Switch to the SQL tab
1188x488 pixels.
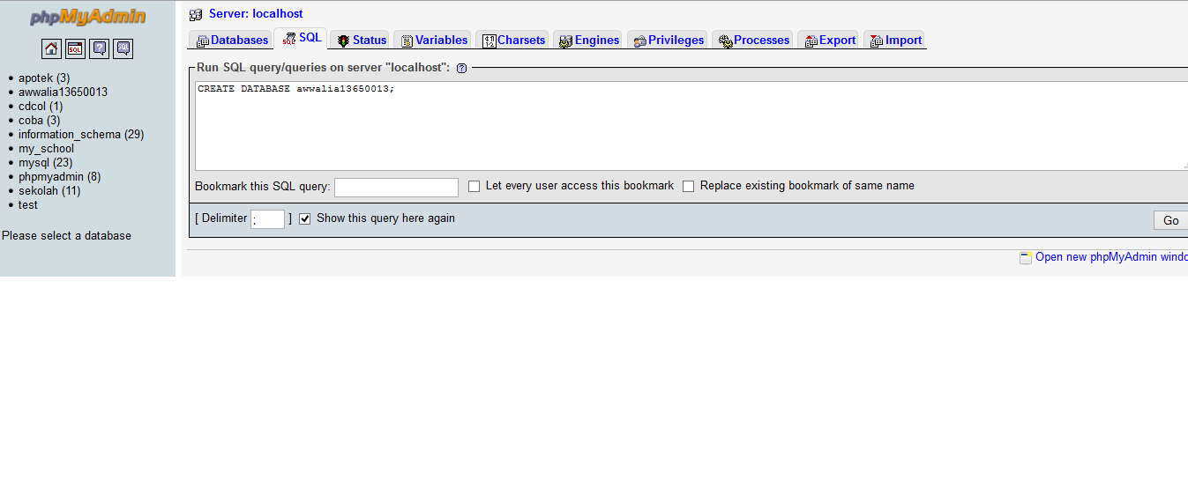[302, 38]
